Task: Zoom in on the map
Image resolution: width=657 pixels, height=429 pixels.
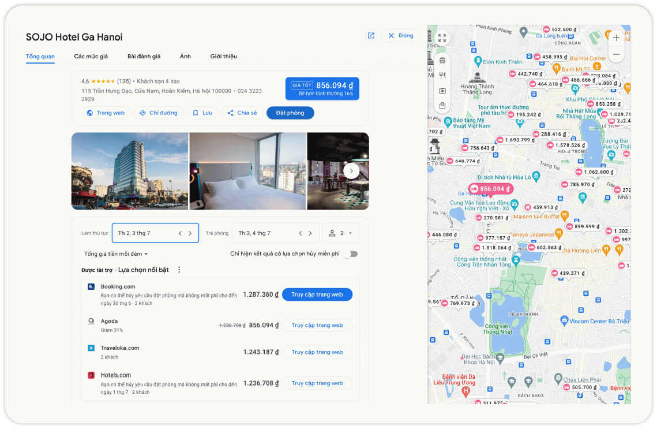Action: point(617,38)
